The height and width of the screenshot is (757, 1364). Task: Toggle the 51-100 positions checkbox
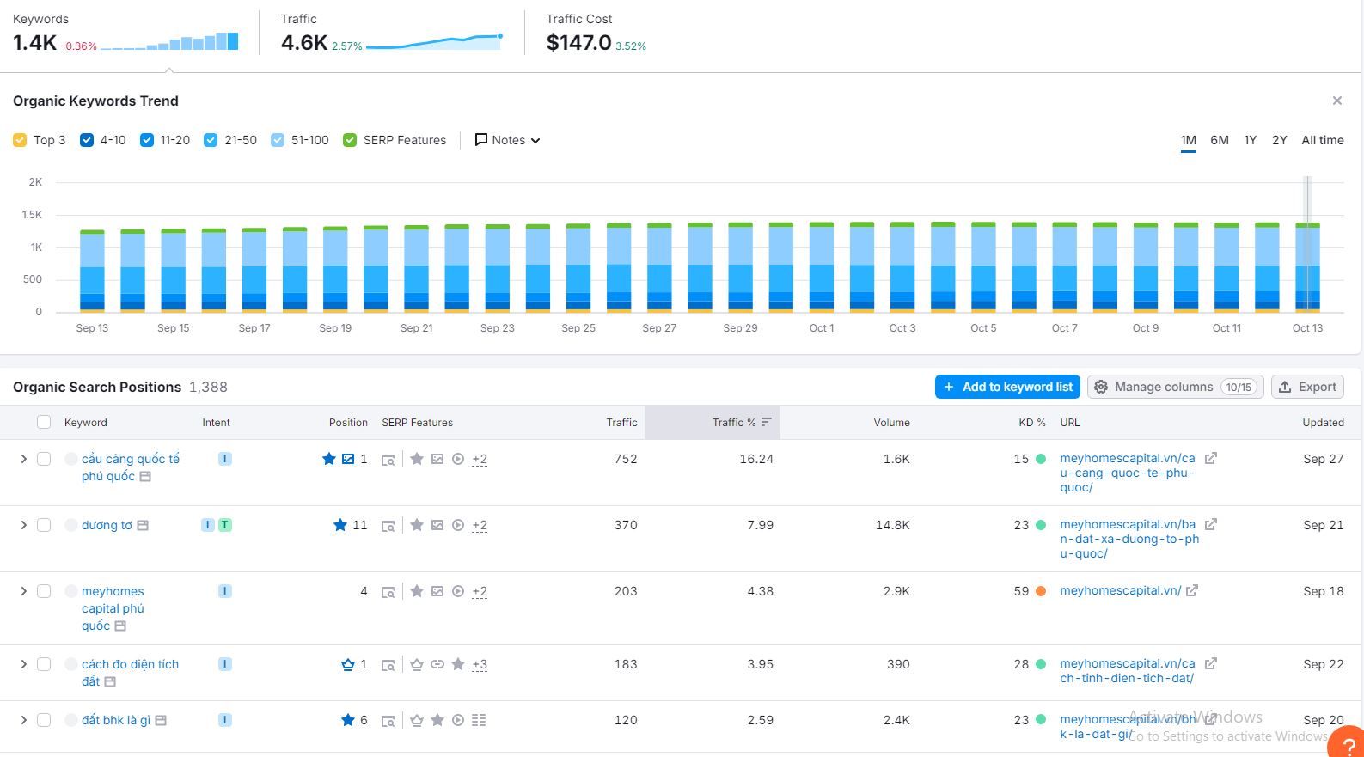(x=278, y=140)
